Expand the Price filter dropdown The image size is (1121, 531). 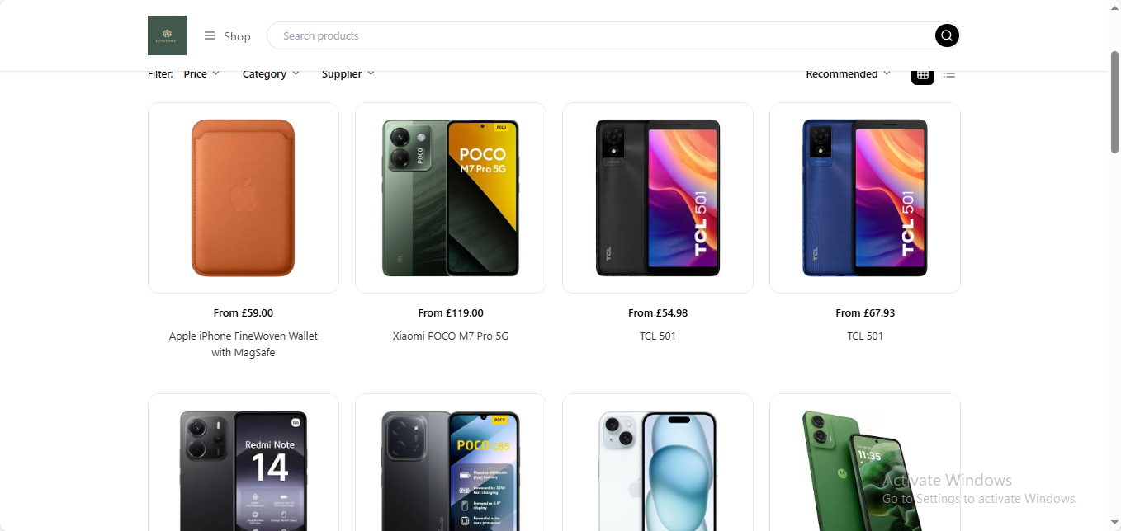point(201,73)
